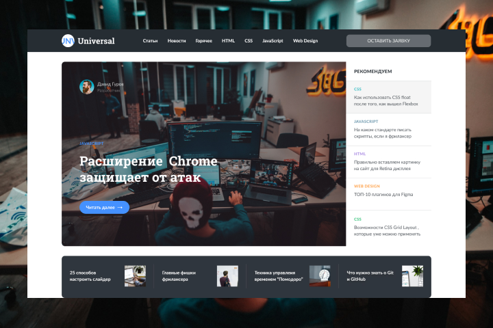Click the freelancer article thumbnail

227,276
